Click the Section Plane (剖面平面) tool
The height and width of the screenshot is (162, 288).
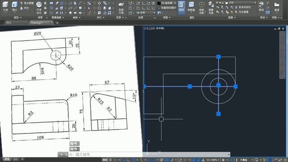121,8
